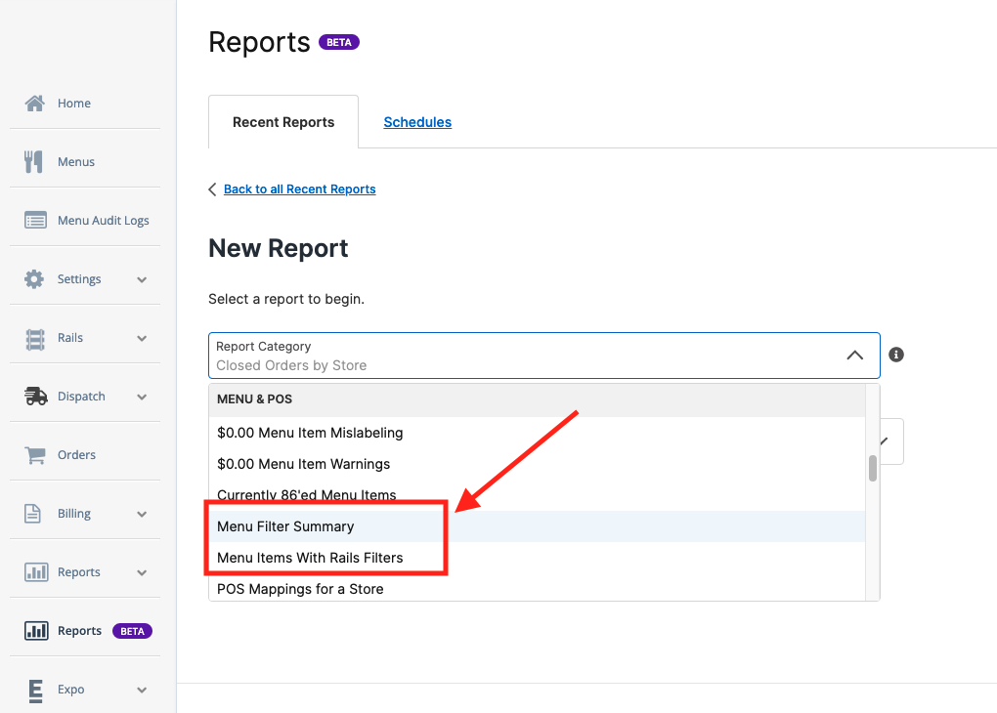The height and width of the screenshot is (713, 997).
Task: Click the Orders shopping cart icon
Action: click(x=35, y=455)
